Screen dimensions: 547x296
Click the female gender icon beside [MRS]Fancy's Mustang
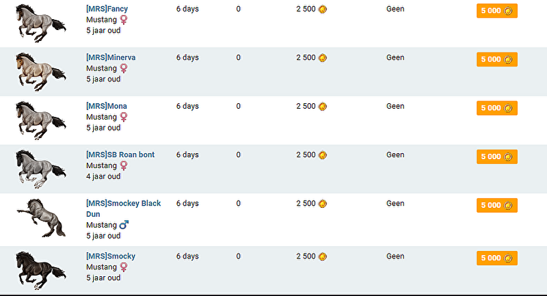(x=124, y=20)
